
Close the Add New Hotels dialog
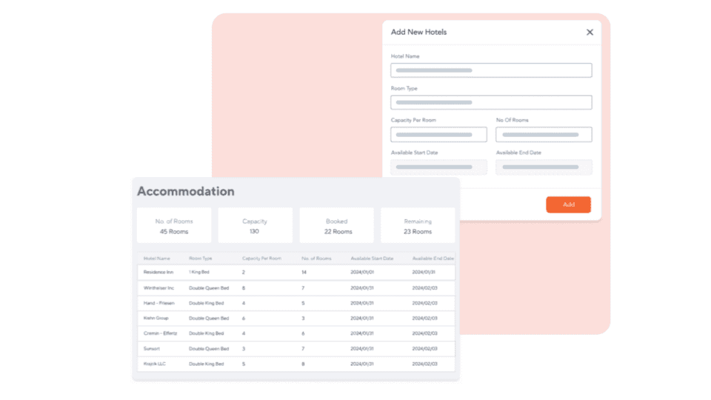coord(590,32)
